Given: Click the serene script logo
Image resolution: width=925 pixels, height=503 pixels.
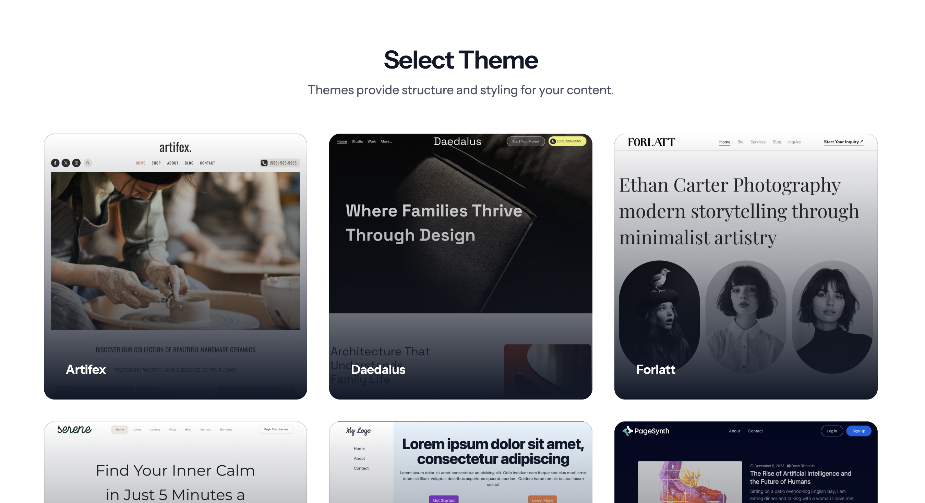Looking at the screenshot, I should [74, 429].
